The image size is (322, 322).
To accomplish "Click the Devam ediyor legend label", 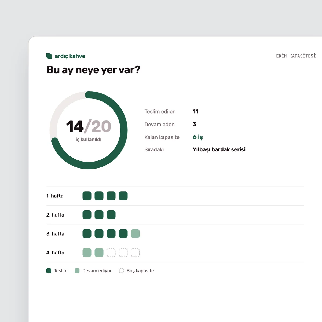I will click(x=97, y=271).
